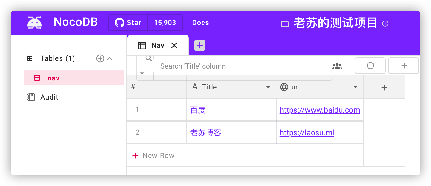Open the https://laosu.ml link
431x186 pixels.
(x=307, y=133)
